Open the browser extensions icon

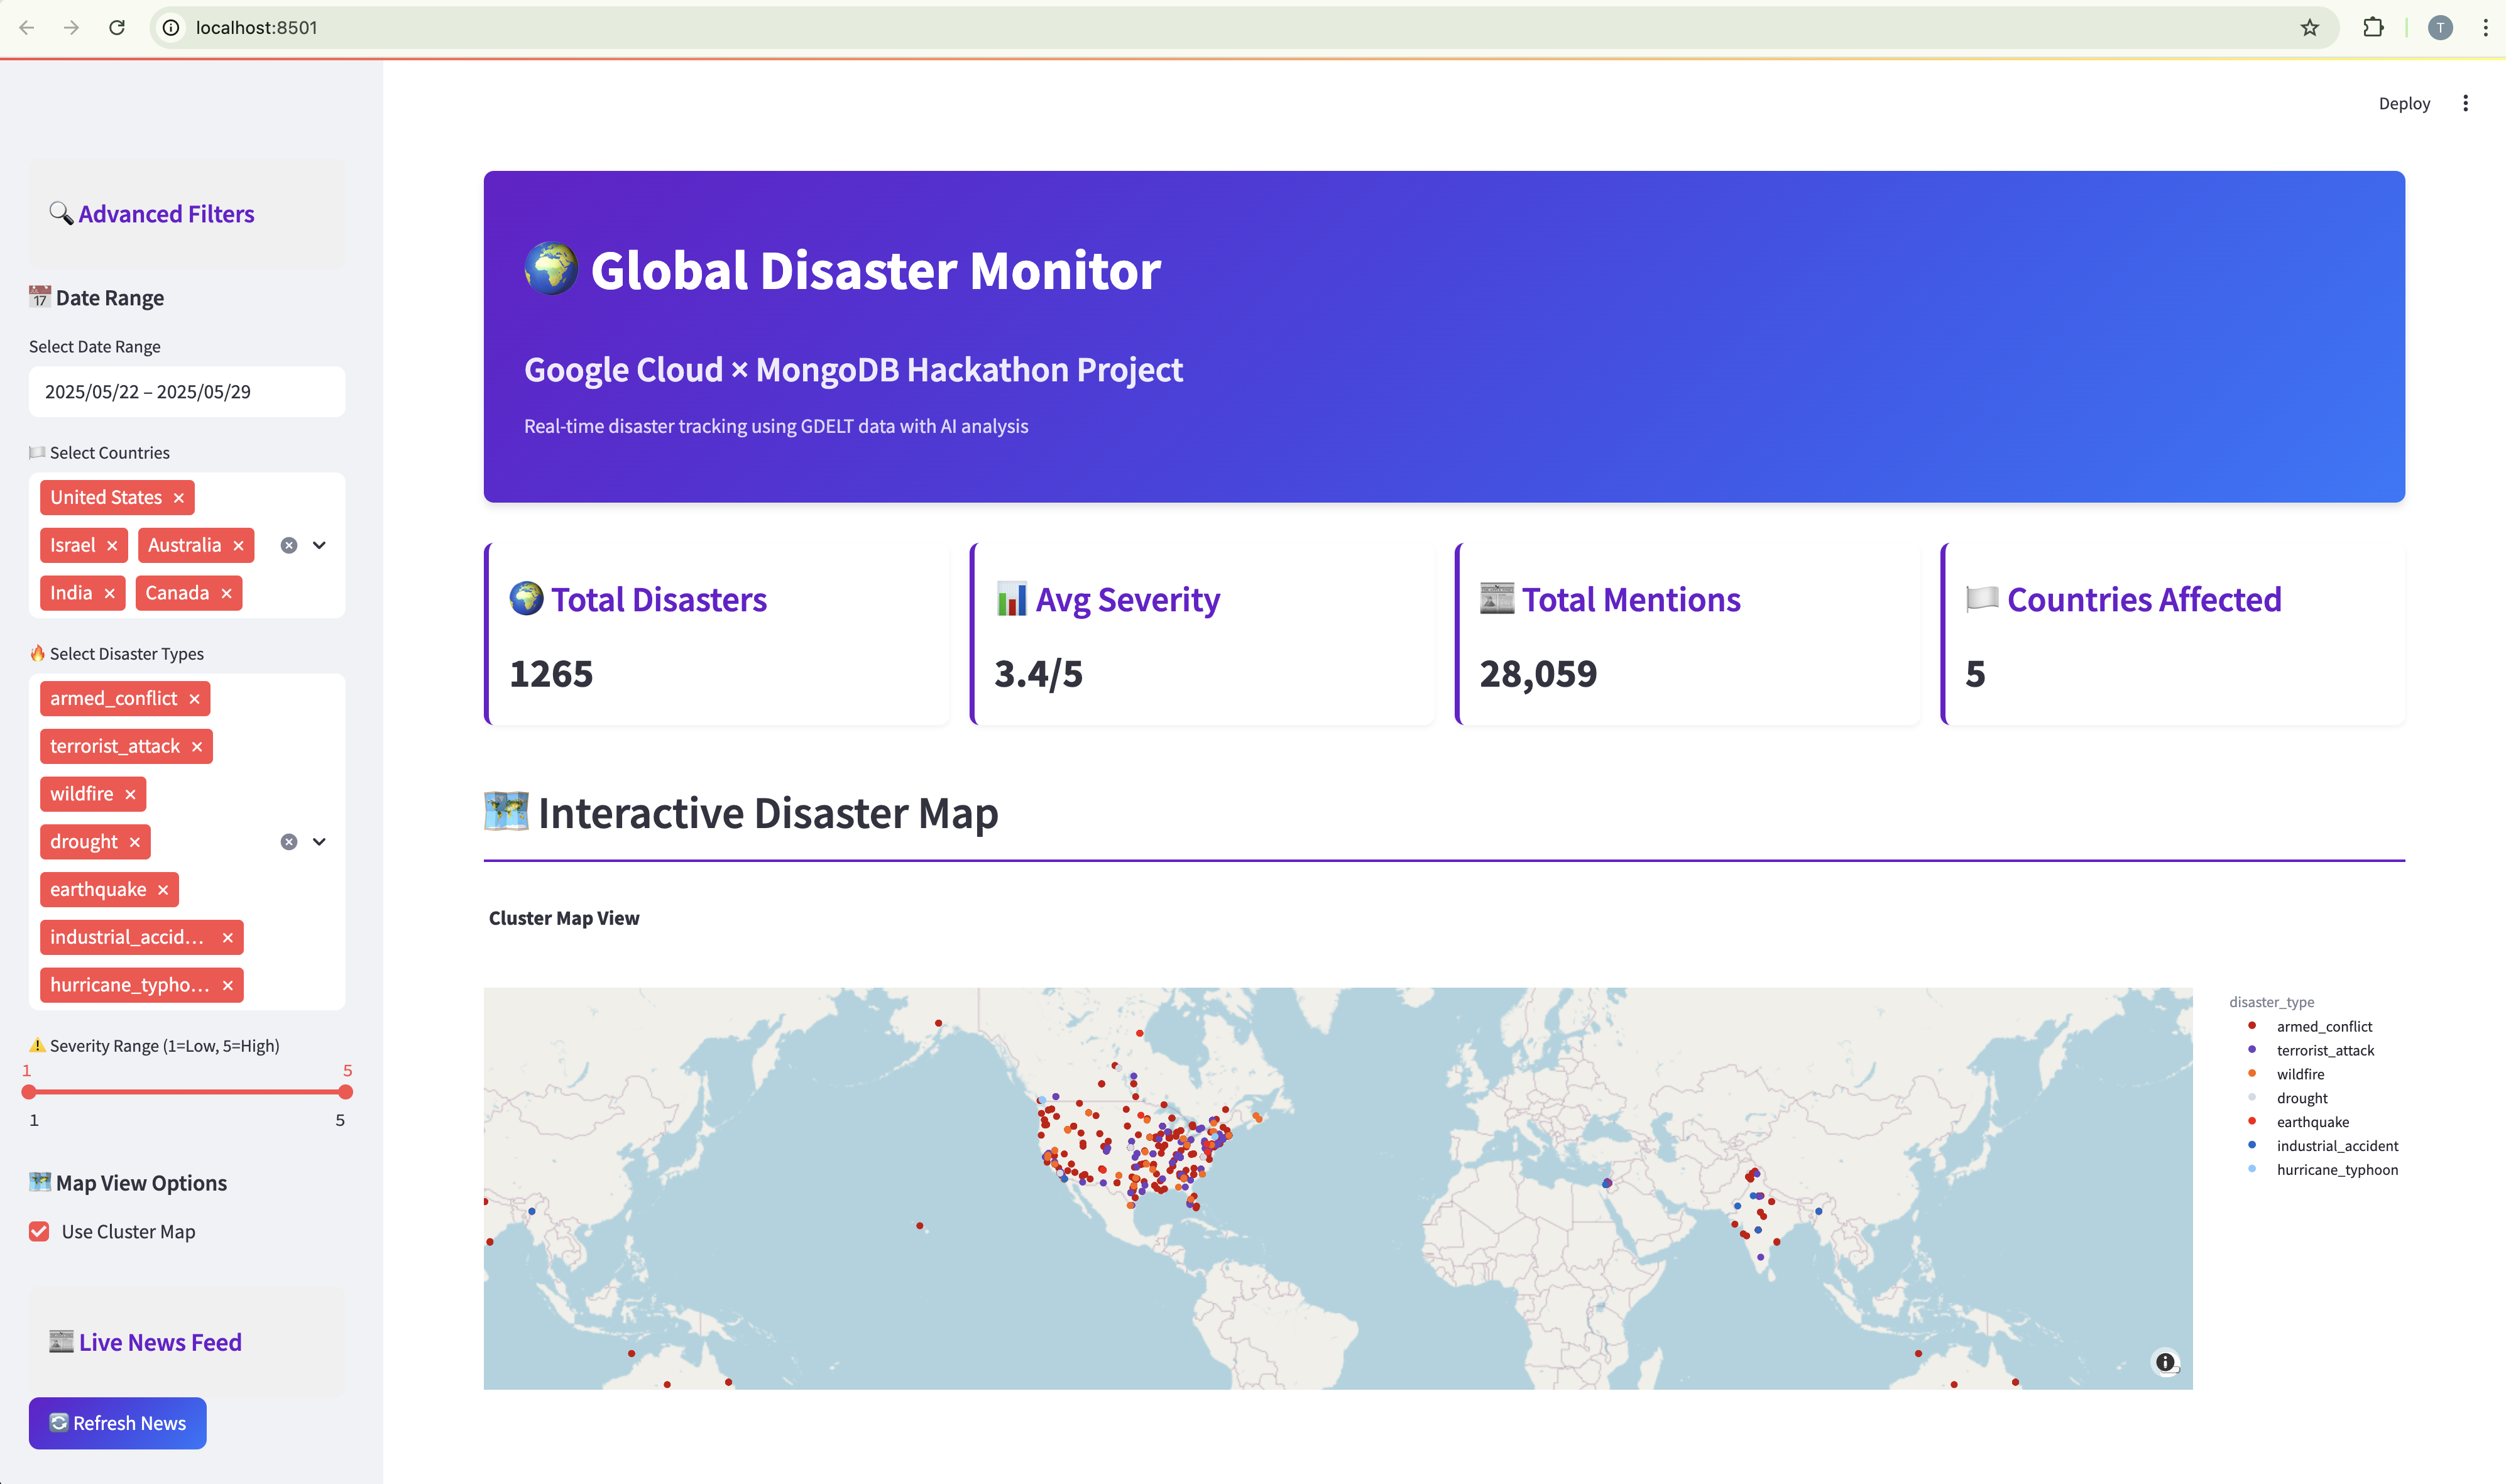point(2373,28)
